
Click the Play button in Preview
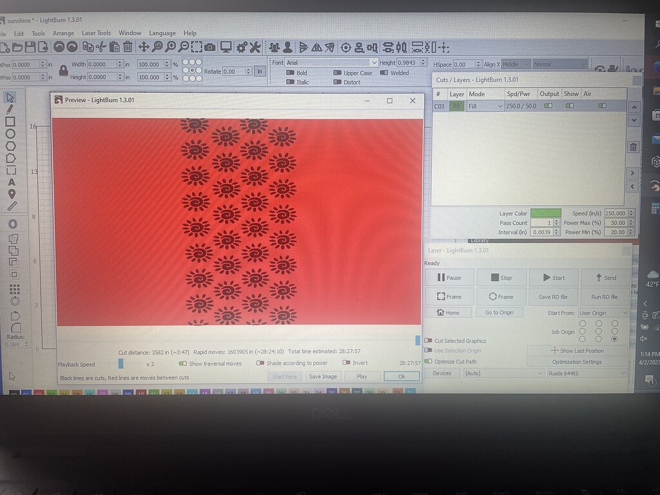coord(362,376)
